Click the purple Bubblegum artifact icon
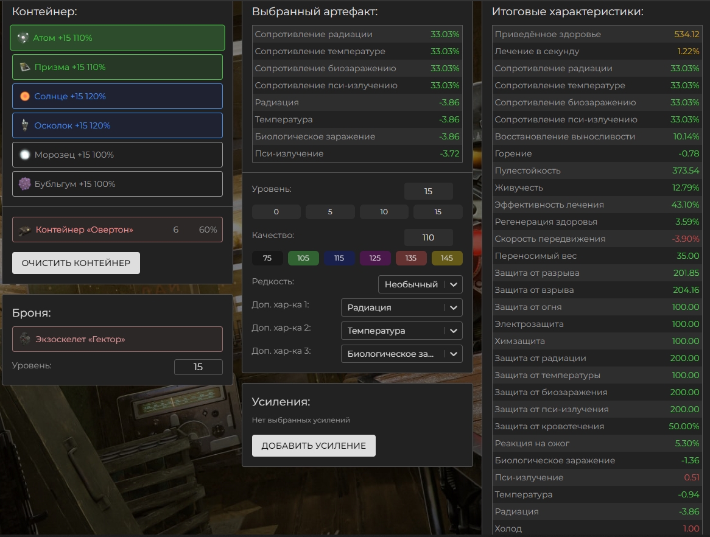710x537 pixels. [25, 184]
